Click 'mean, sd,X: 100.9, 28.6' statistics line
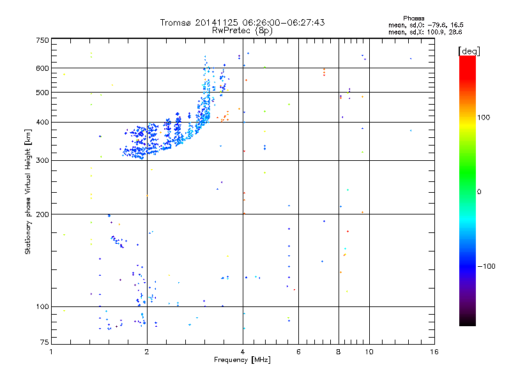 (x=425, y=32)
